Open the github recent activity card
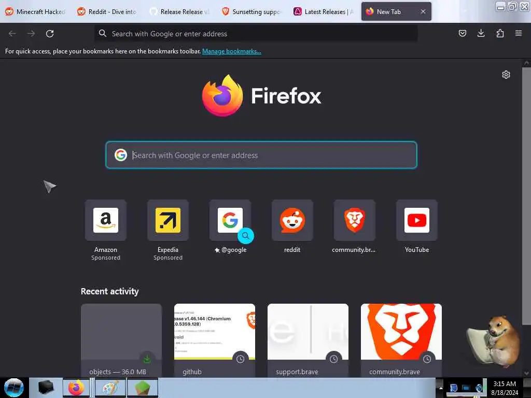531x398 pixels. [215, 340]
